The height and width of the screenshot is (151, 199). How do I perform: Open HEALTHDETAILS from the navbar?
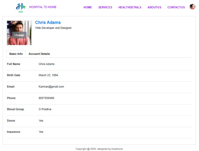point(130,7)
